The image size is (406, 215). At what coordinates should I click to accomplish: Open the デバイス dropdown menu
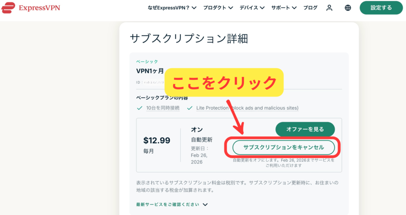pos(252,8)
